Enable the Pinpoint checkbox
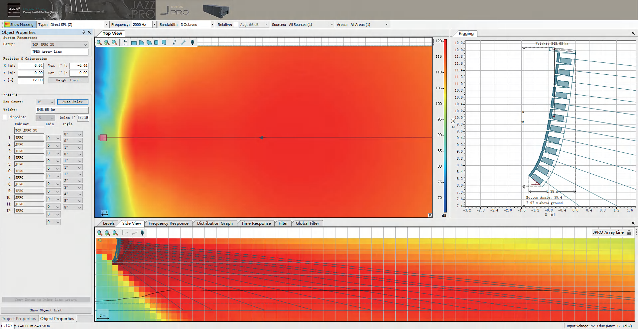The image size is (638, 329). point(5,117)
